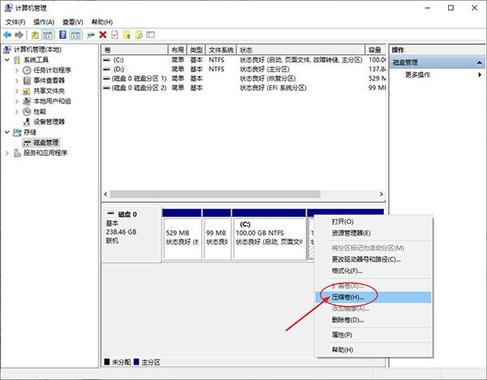This screenshot has width=487, height=380.
Task: Click the blue Back arrow in toolbar
Action: [7, 35]
